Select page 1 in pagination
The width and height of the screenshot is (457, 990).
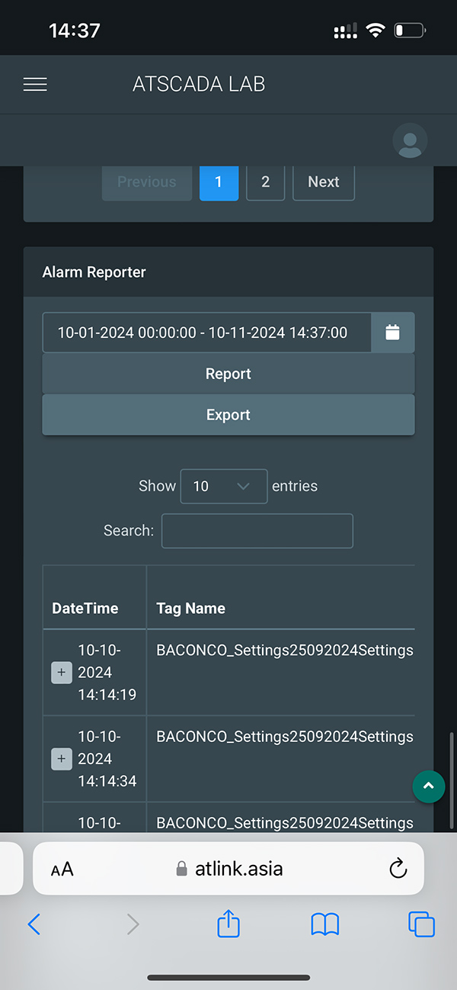point(219,182)
